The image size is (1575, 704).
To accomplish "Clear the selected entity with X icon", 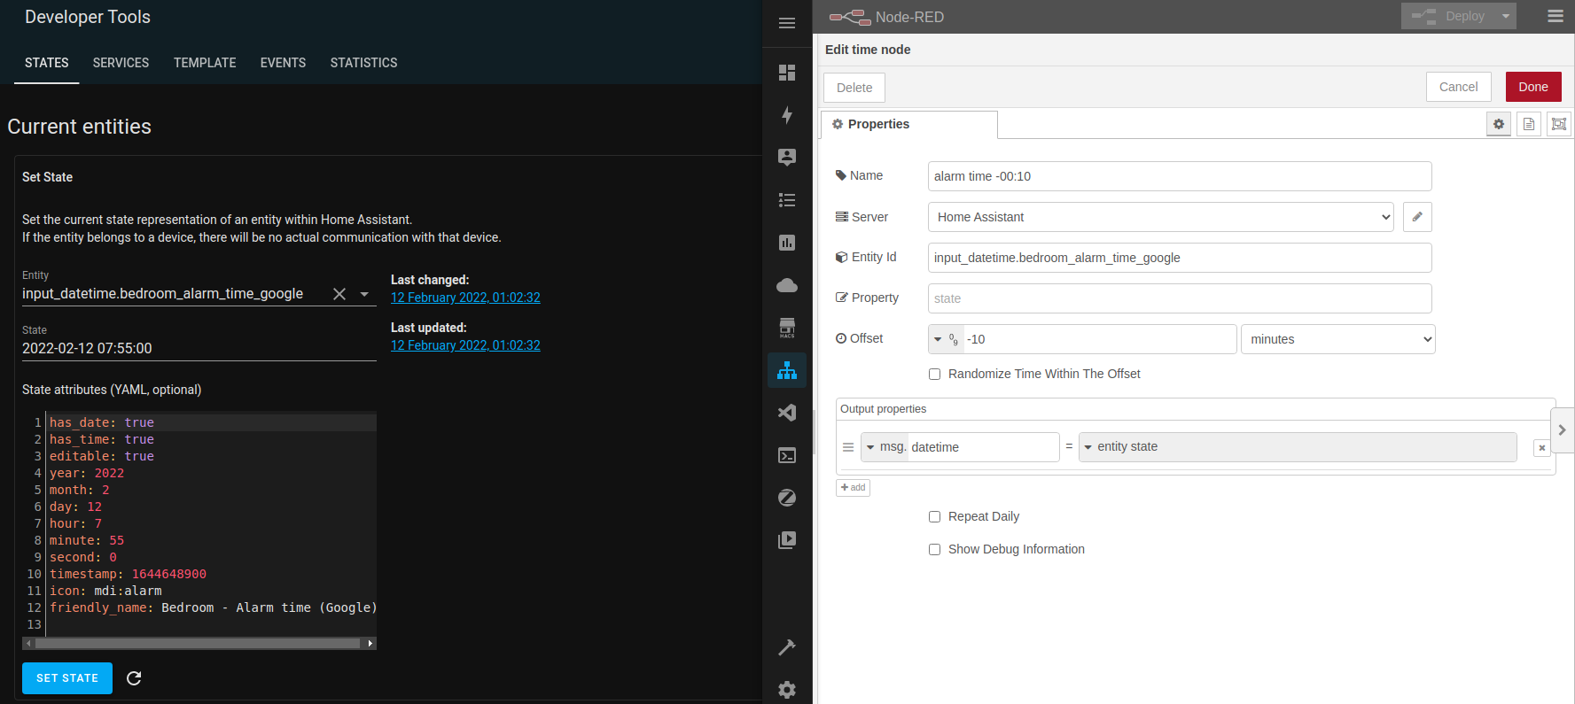I will [339, 294].
